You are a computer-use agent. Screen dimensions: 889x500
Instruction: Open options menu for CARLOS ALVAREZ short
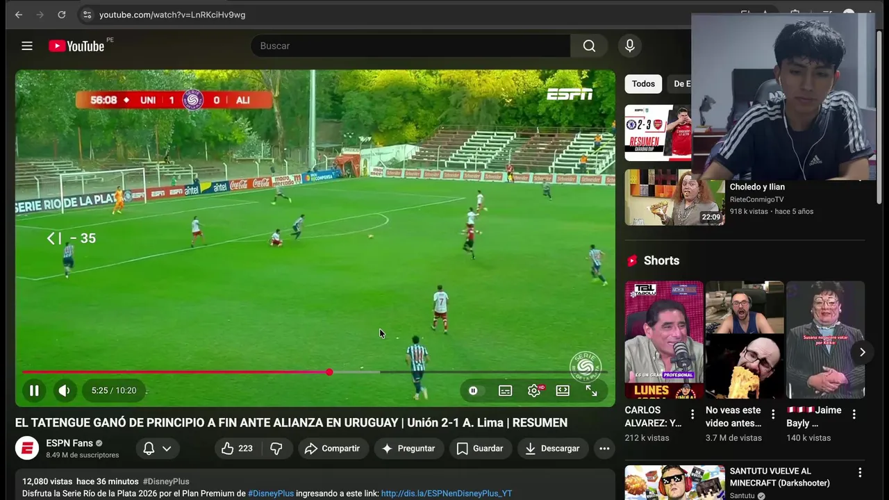[x=692, y=415]
